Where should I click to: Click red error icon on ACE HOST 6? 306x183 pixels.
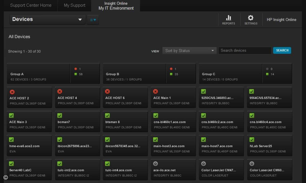point(108,91)
